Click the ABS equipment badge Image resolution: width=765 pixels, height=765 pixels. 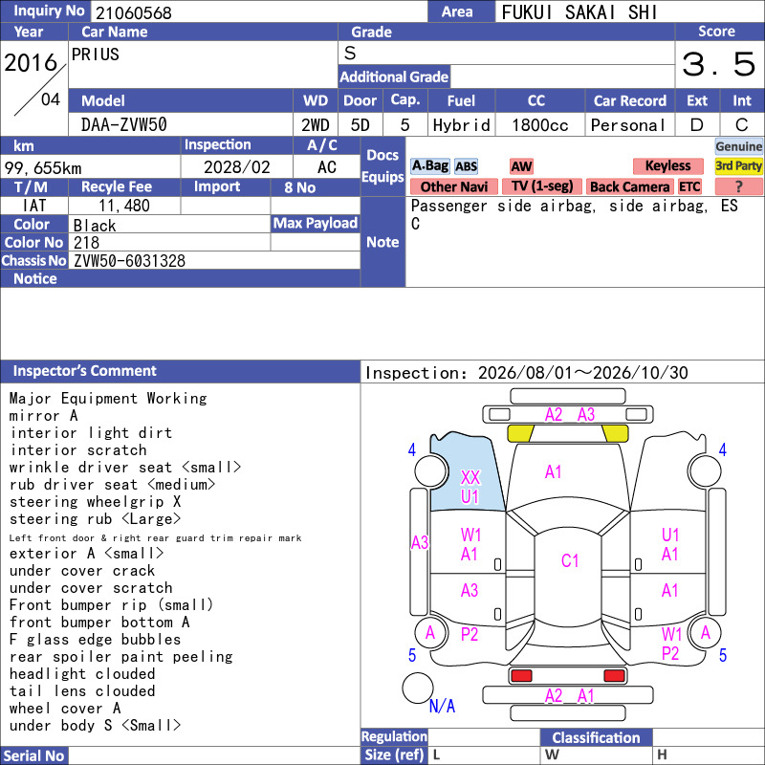[x=466, y=166]
